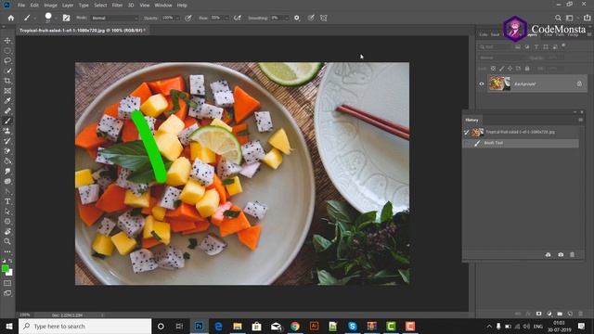Toggle pressure for size control
This screenshot has height=334, width=594.
pyautogui.click(x=311, y=18)
